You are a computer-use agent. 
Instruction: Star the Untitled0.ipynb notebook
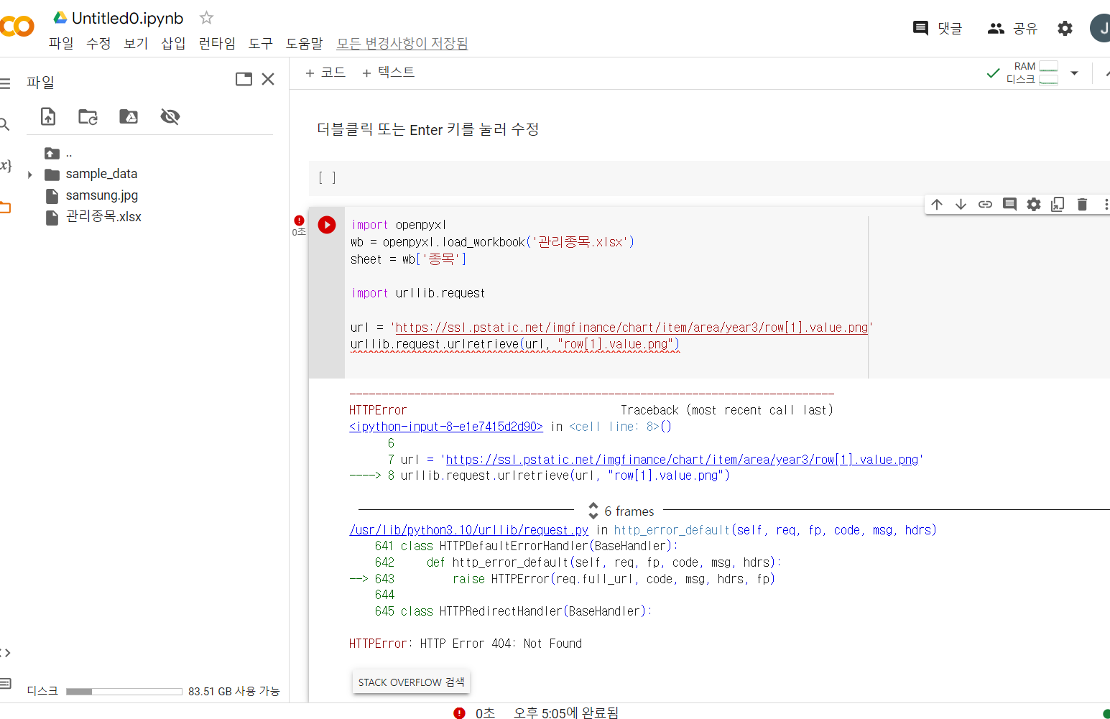[x=206, y=18]
